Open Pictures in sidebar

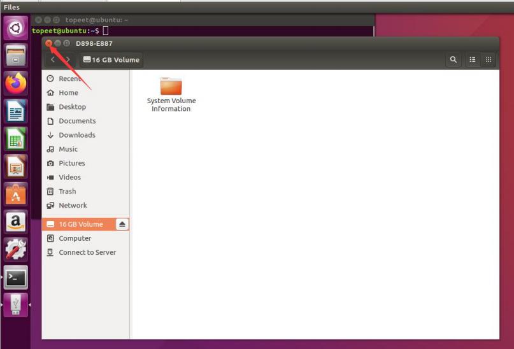(85, 163)
